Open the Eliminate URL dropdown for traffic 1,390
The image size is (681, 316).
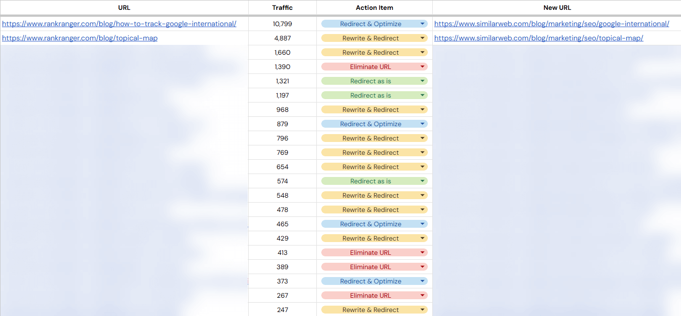[x=422, y=67]
